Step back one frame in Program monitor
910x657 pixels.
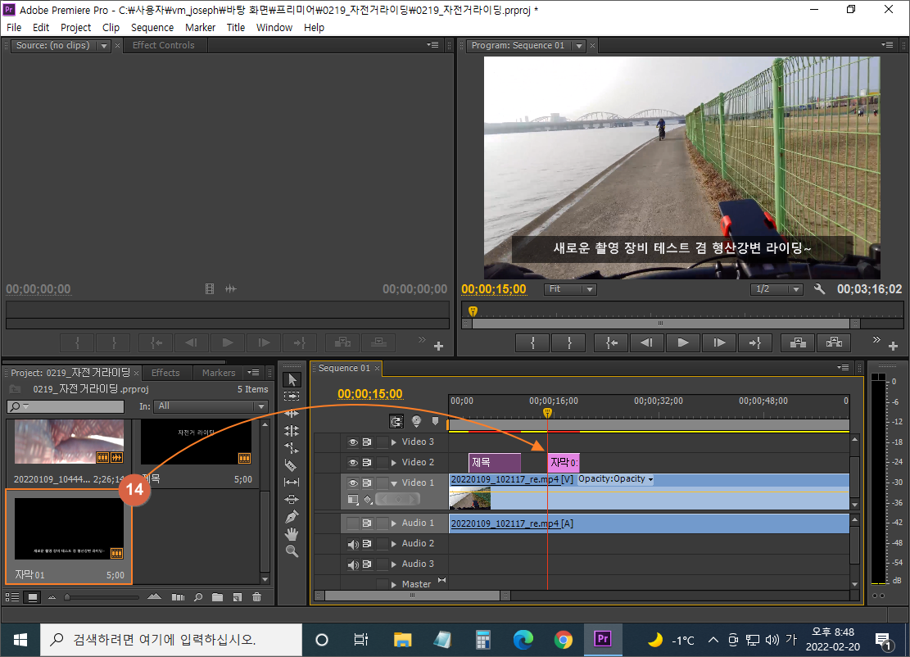tap(647, 343)
